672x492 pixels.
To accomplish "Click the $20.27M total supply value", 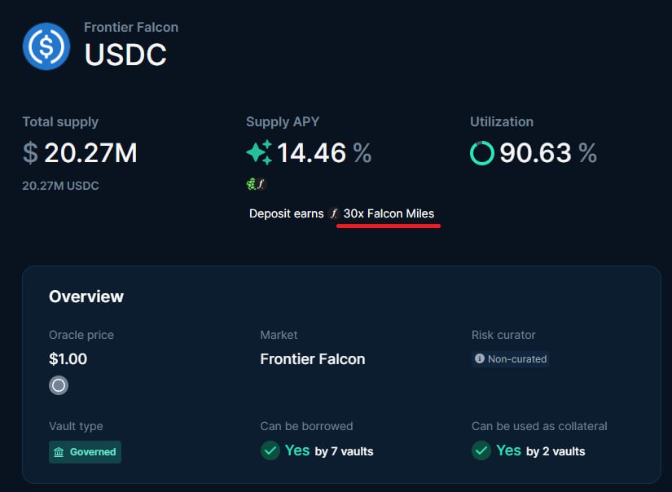I will 80,152.
